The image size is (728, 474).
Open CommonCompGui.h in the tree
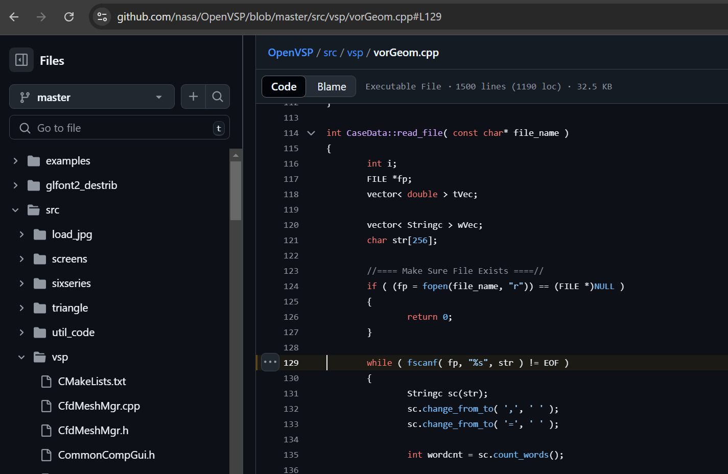click(x=106, y=455)
